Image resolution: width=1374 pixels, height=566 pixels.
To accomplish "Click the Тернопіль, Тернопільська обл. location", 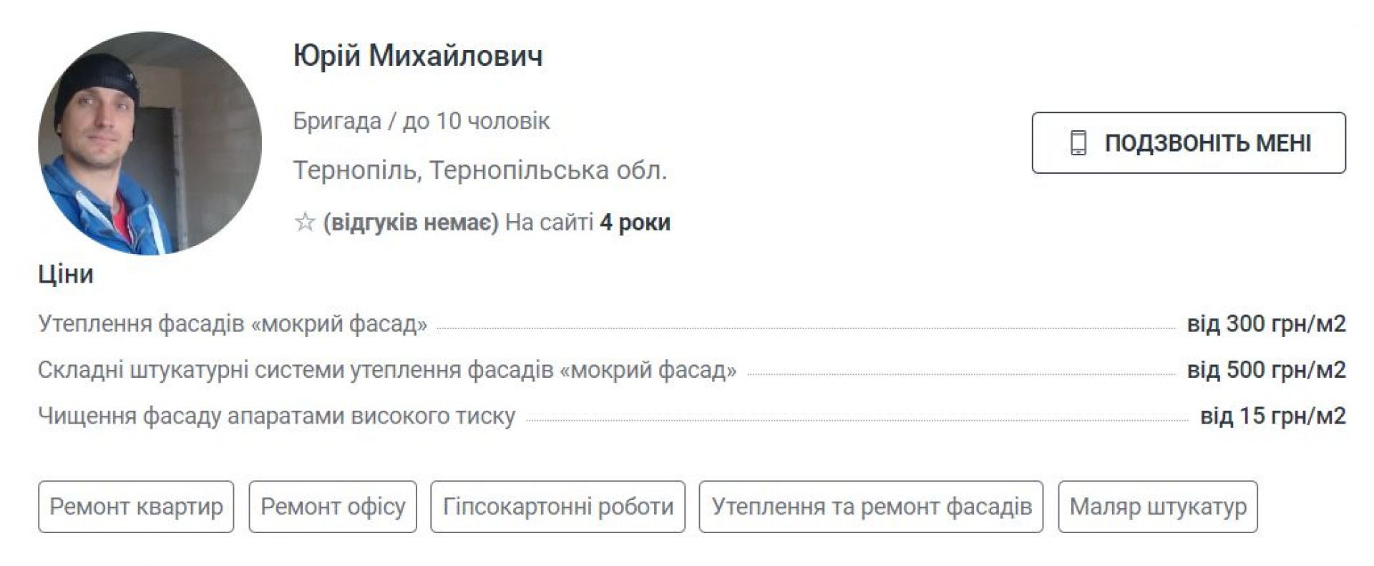I will pyautogui.click(x=479, y=170).
